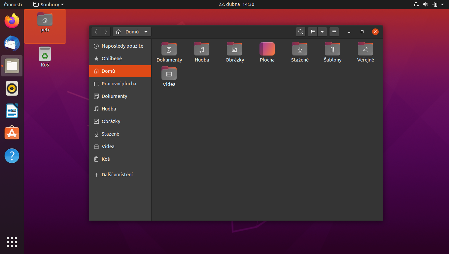This screenshot has height=254, width=449.
Task: Click the volume icon in the top bar
Action: (425, 4)
